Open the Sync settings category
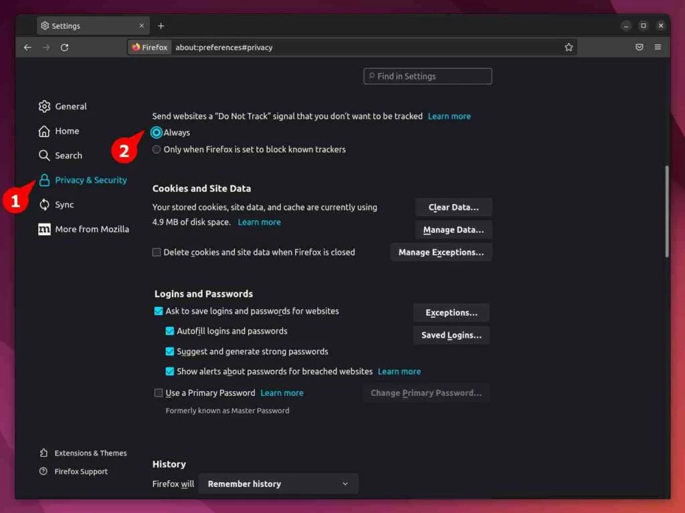 [56, 205]
